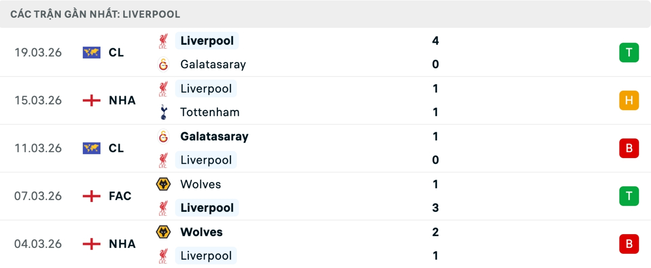Click Wolves crest in the 04.03.26 match
Screen dimensions: 651x268
pos(163,232)
